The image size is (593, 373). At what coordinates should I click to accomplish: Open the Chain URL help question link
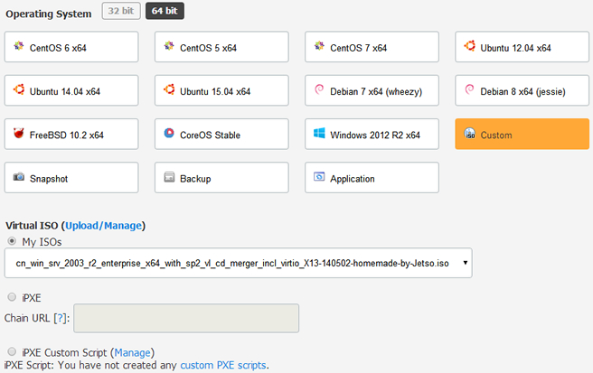pos(61,318)
